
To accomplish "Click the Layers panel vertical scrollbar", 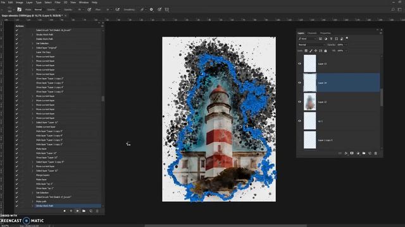I will pyautogui.click(x=382, y=98).
